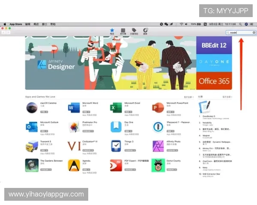Click the Donut County raccoon icon

pos(158,165)
